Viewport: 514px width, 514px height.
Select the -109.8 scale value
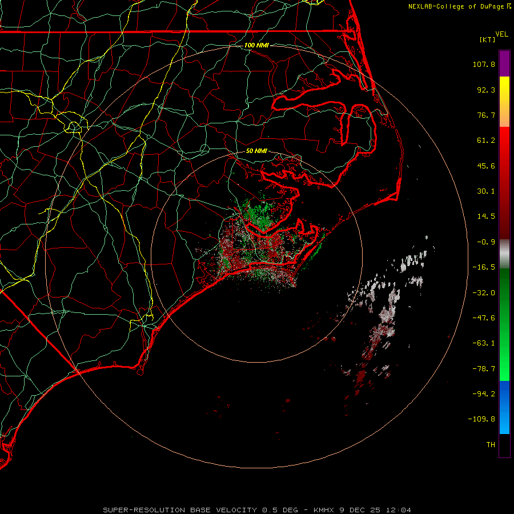click(481, 419)
